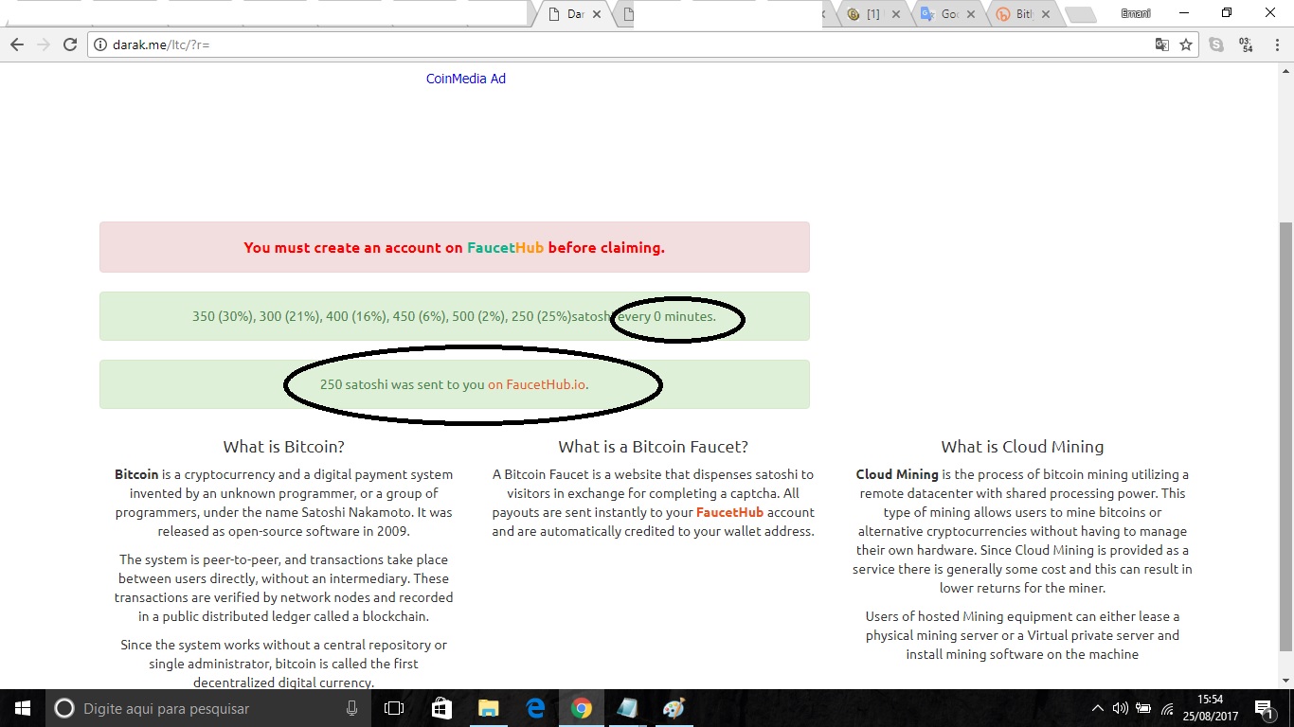The image size is (1294, 727).
Task: Switch to the 'Dar' browser tab
Action: click(x=574, y=14)
